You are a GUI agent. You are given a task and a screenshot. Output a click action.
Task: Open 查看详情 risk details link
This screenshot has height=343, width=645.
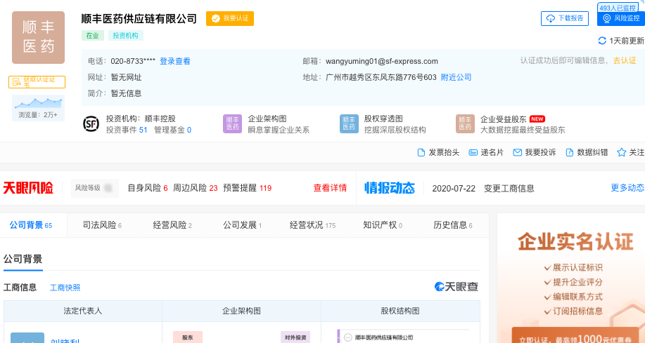pos(330,188)
